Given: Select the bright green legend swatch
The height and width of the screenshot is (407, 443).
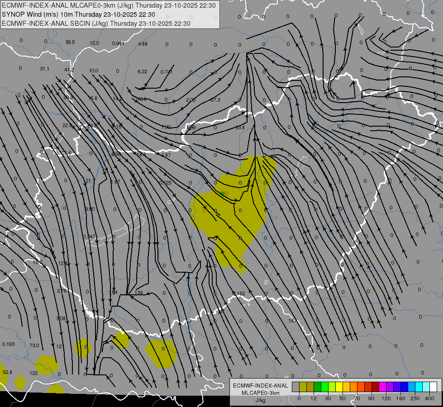Looking at the screenshot, I should tap(324, 387).
